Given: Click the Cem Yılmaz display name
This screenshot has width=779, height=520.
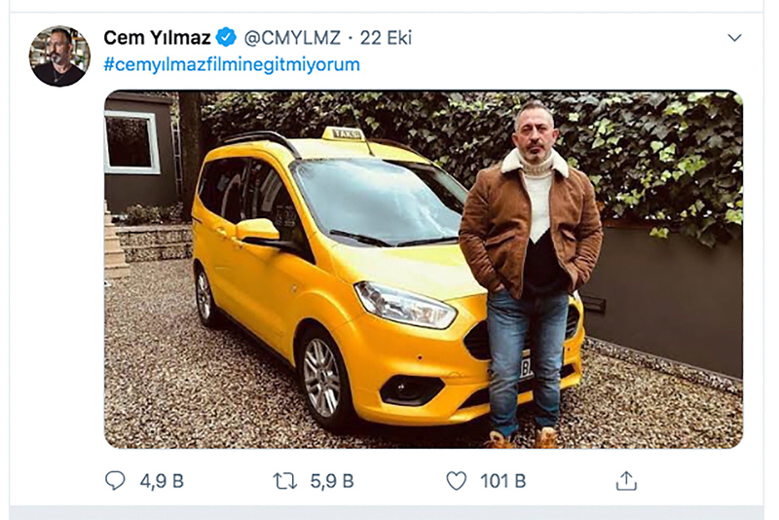Looking at the screenshot, I should coord(158,38).
